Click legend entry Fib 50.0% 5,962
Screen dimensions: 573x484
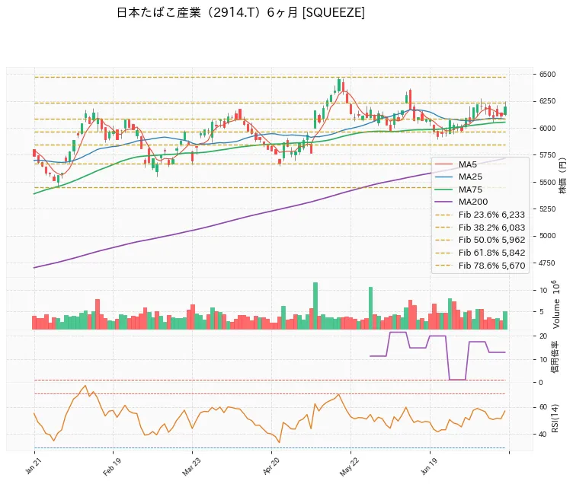tap(480, 240)
